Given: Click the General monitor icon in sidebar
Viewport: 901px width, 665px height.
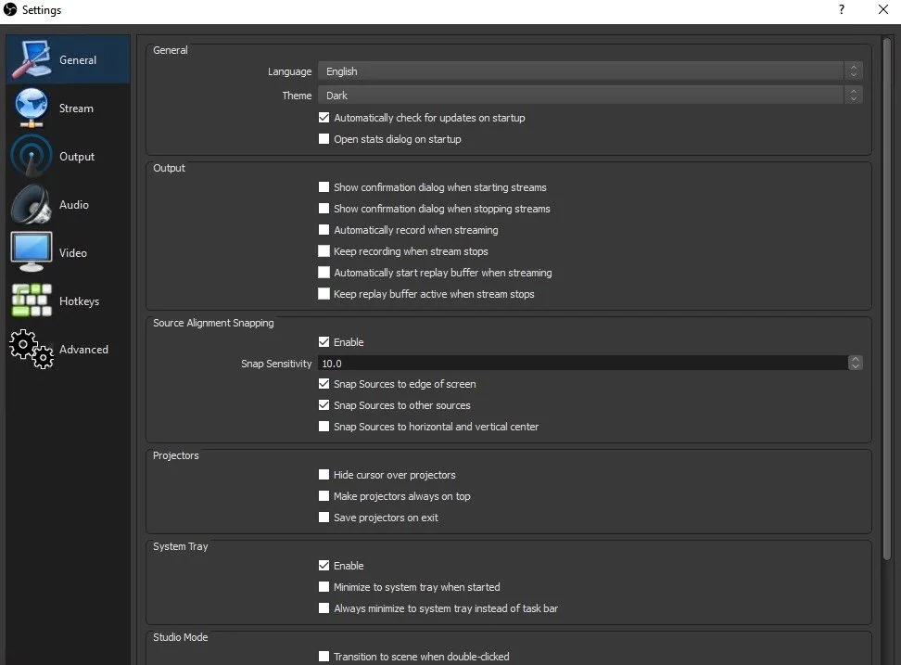Looking at the screenshot, I should click(32, 59).
